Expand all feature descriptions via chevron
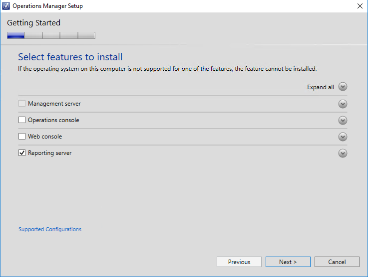This screenshot has width=368, height=277. tap(343, 87)
